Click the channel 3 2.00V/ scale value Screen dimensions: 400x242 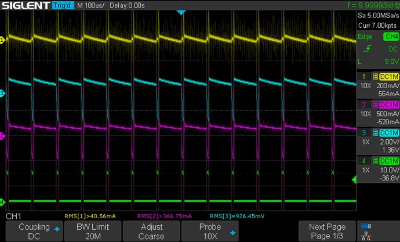tap(389, 142)
